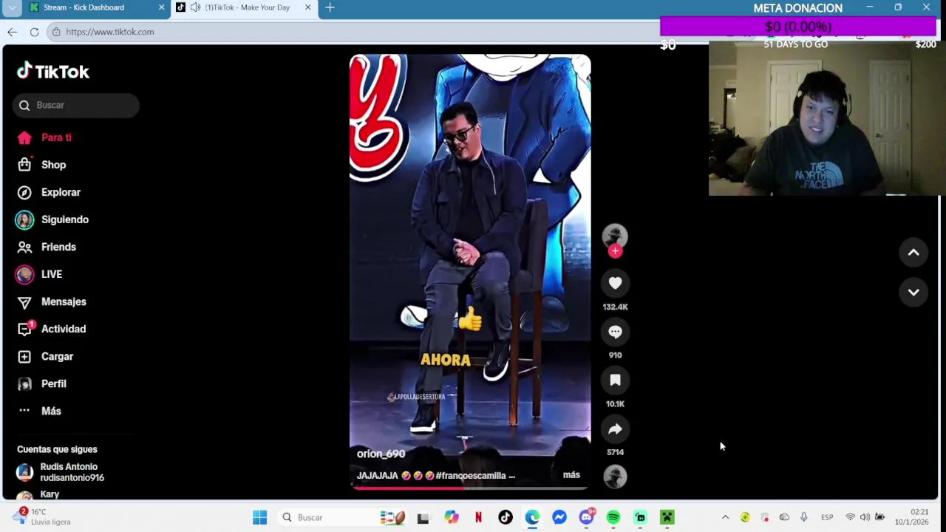Share the video with the arrow icon

coord(615,429)
